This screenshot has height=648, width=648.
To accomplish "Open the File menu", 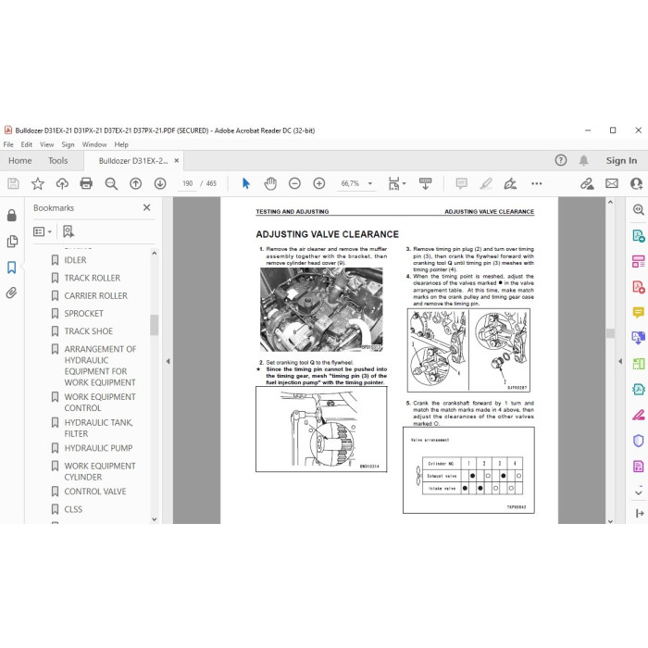I will (8, 144).
